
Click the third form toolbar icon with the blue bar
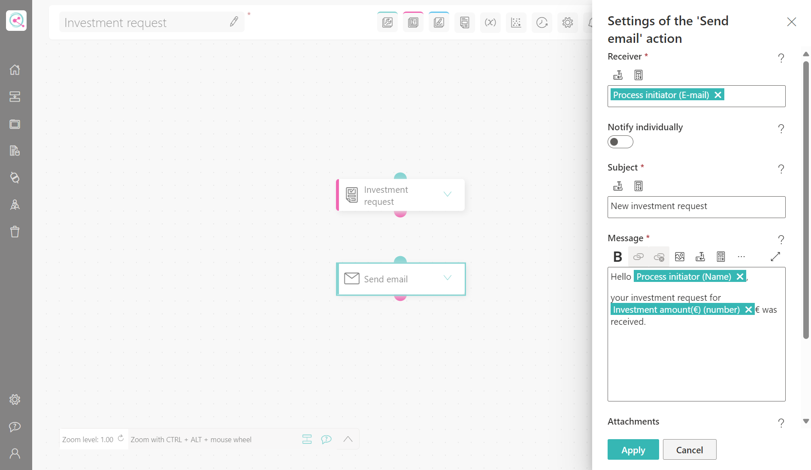pyautogui.click(x=439, y=22)
